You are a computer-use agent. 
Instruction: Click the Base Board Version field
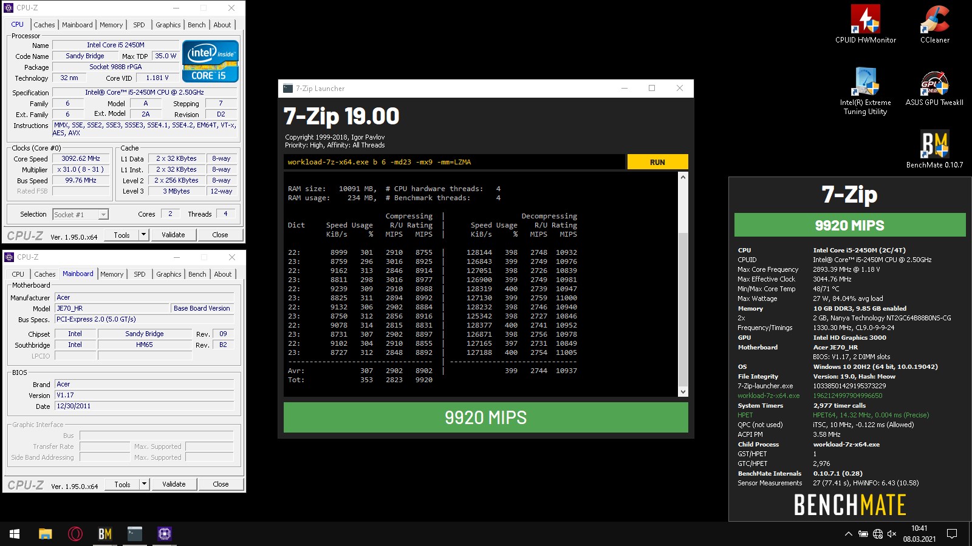[x=202, y=308]
